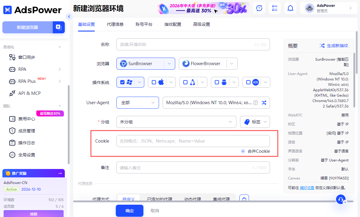Click the 取消 button
Screen dimensions: 360x217
(x=155, y=211)
